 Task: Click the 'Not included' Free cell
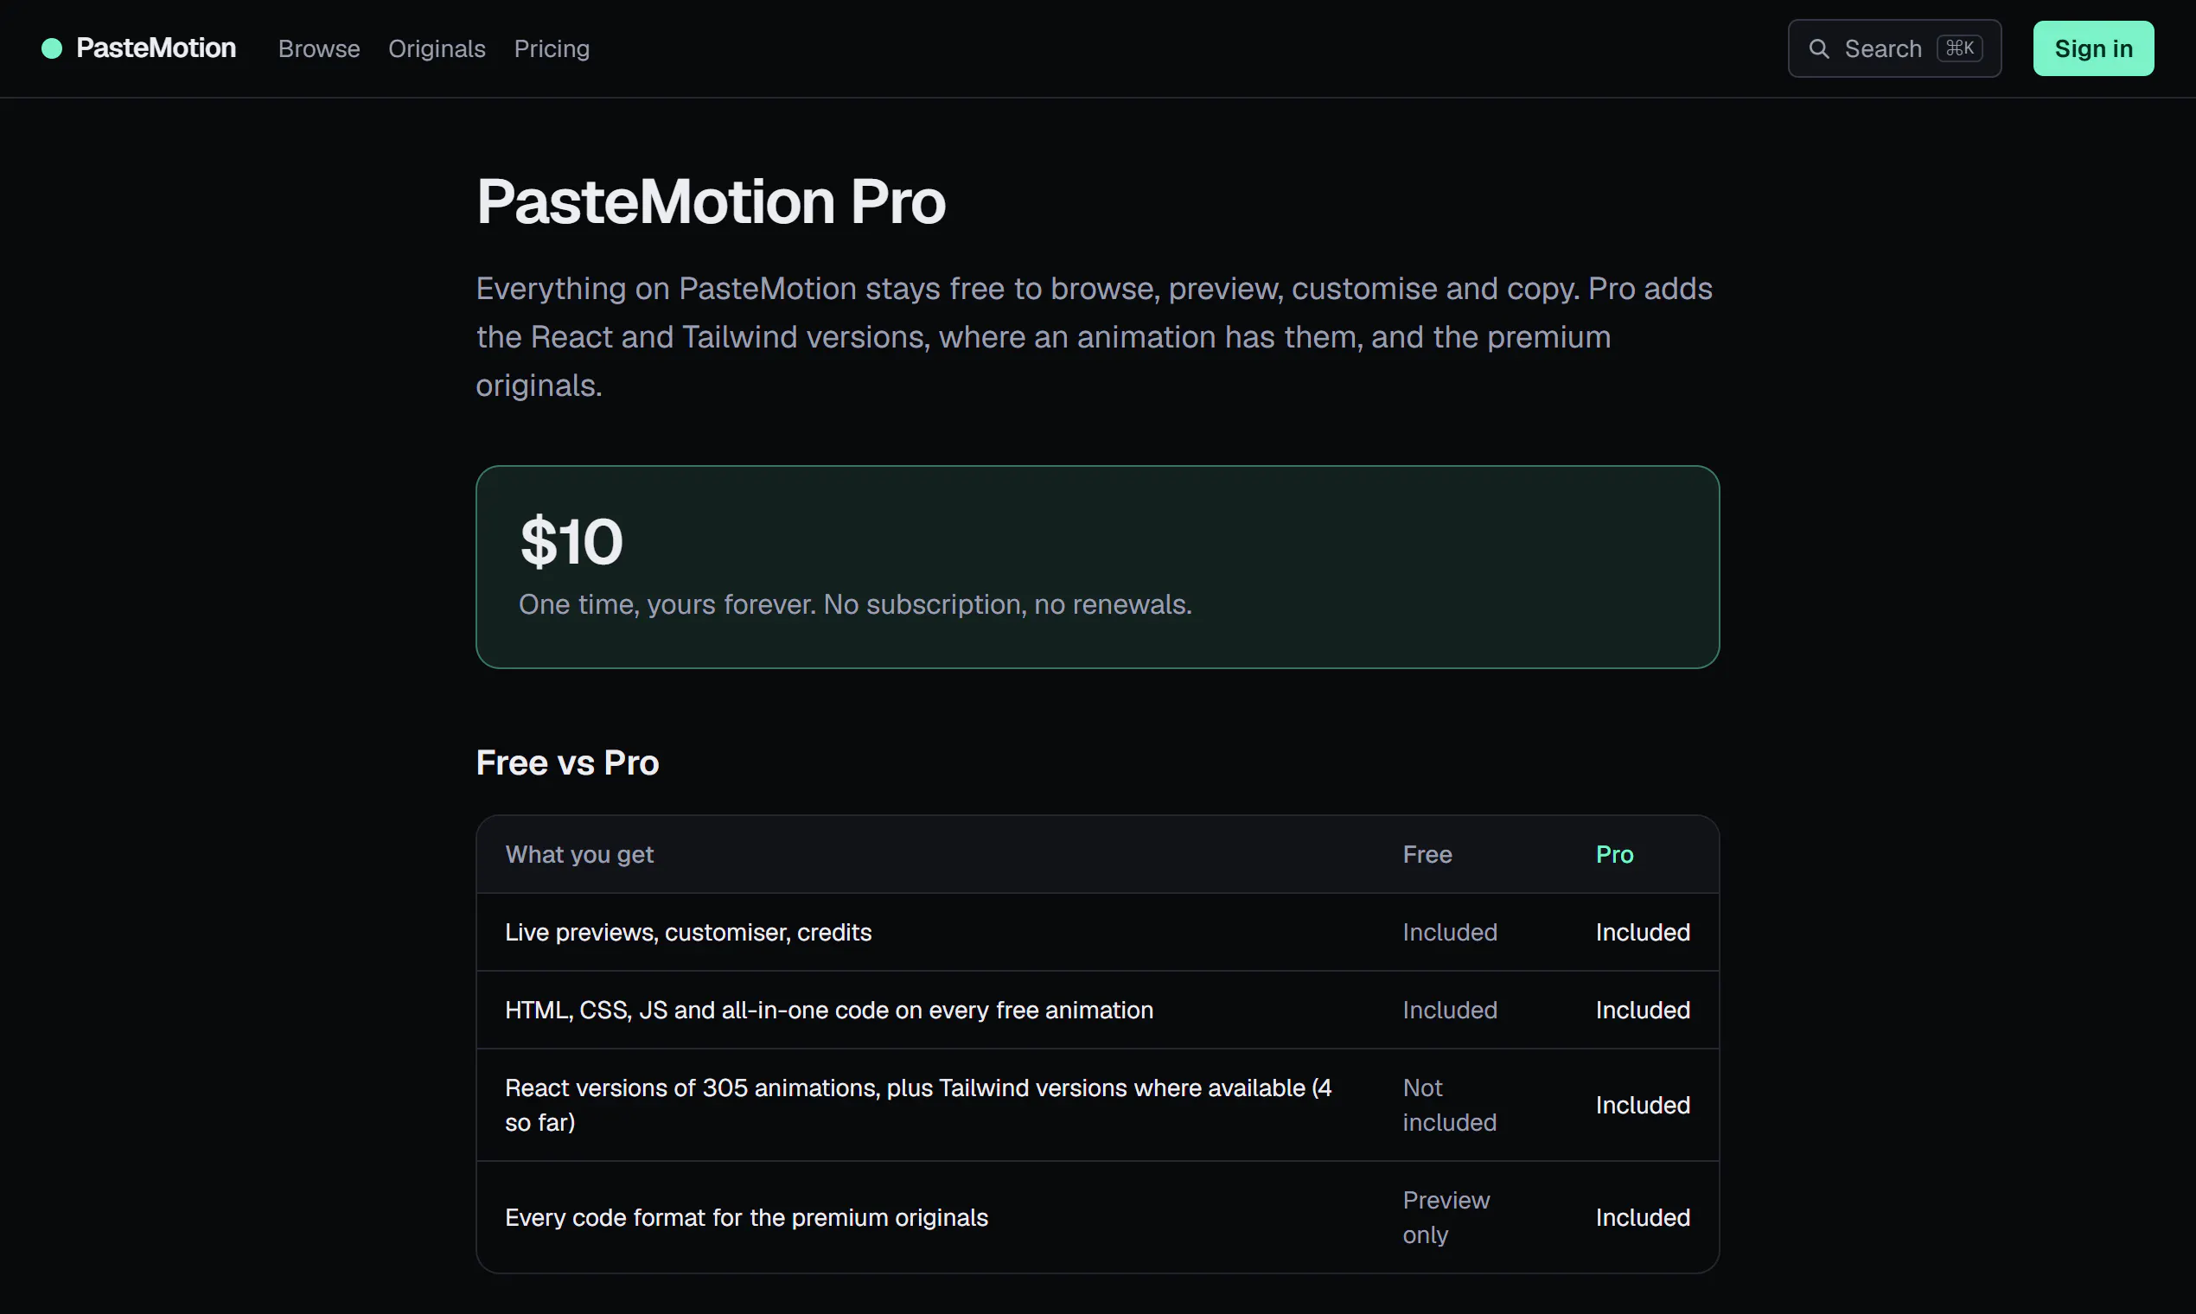pyautogui.click(x=1450, y=1105)
